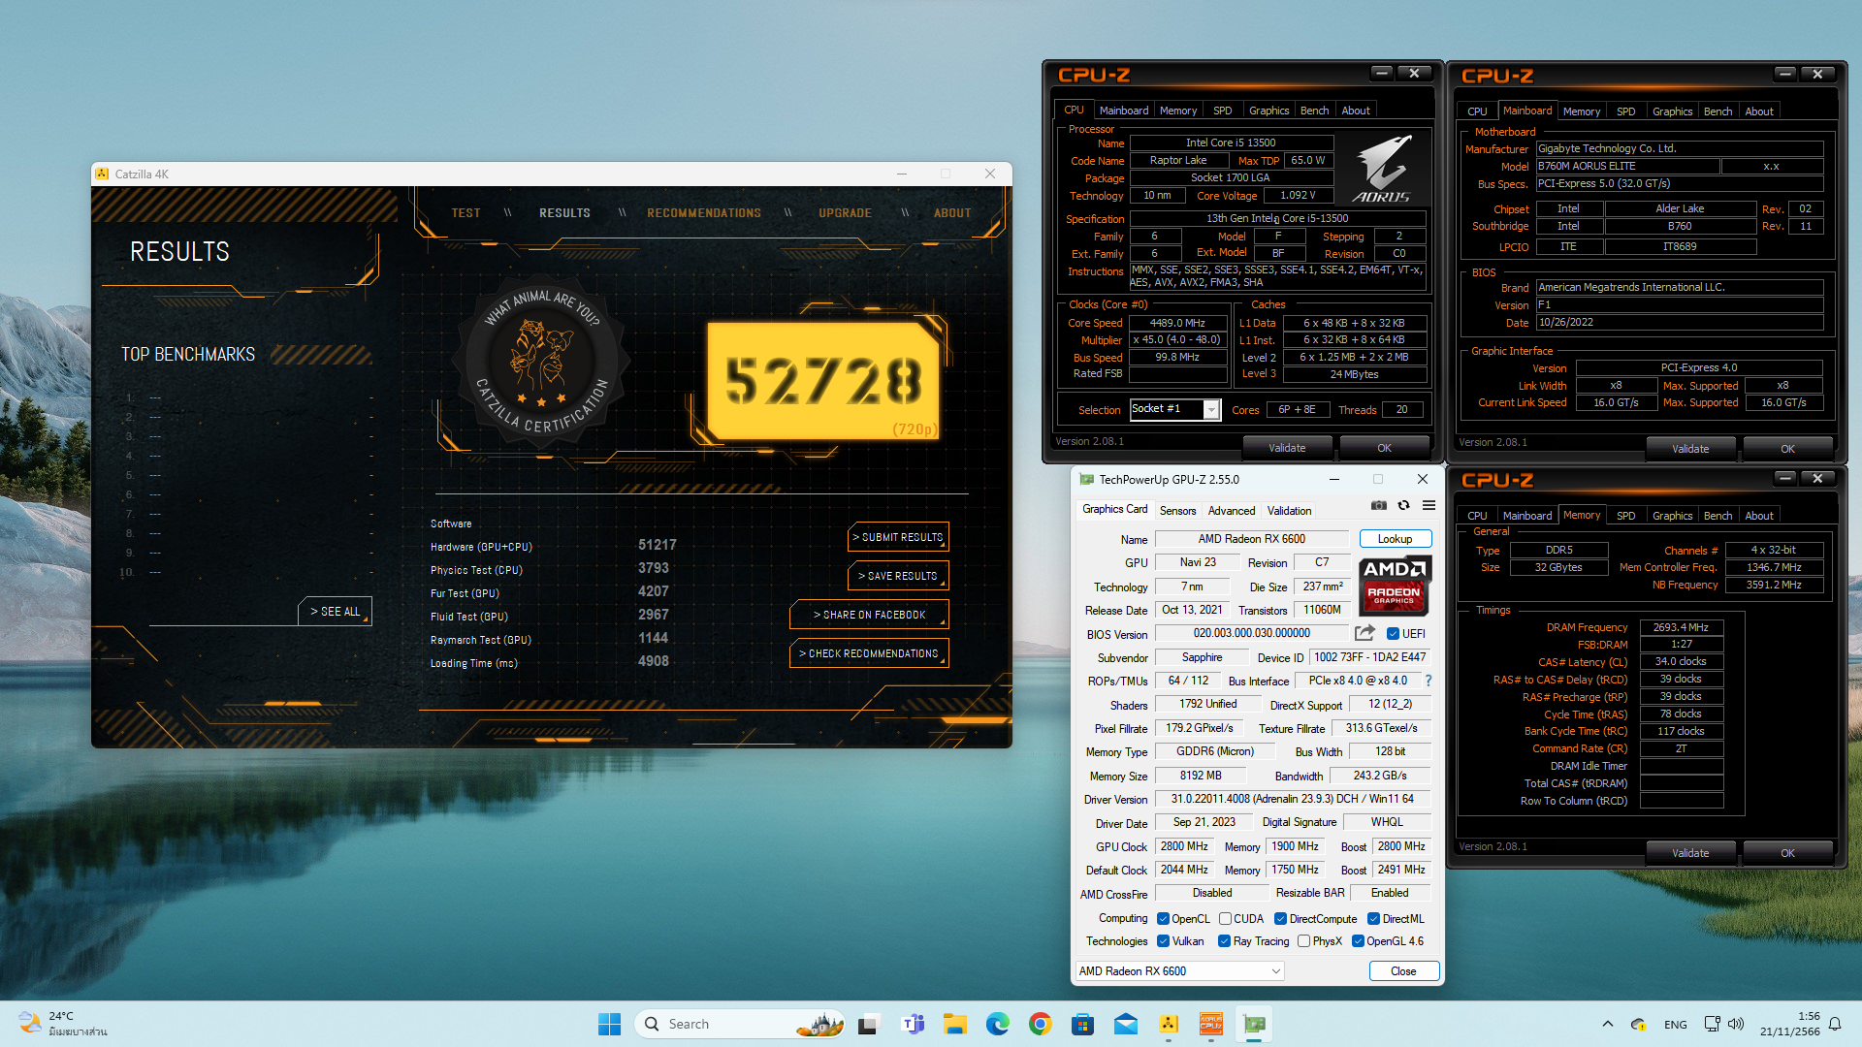
Task: Open the TEST tab in Catzilla
Action: click(465, 213)
